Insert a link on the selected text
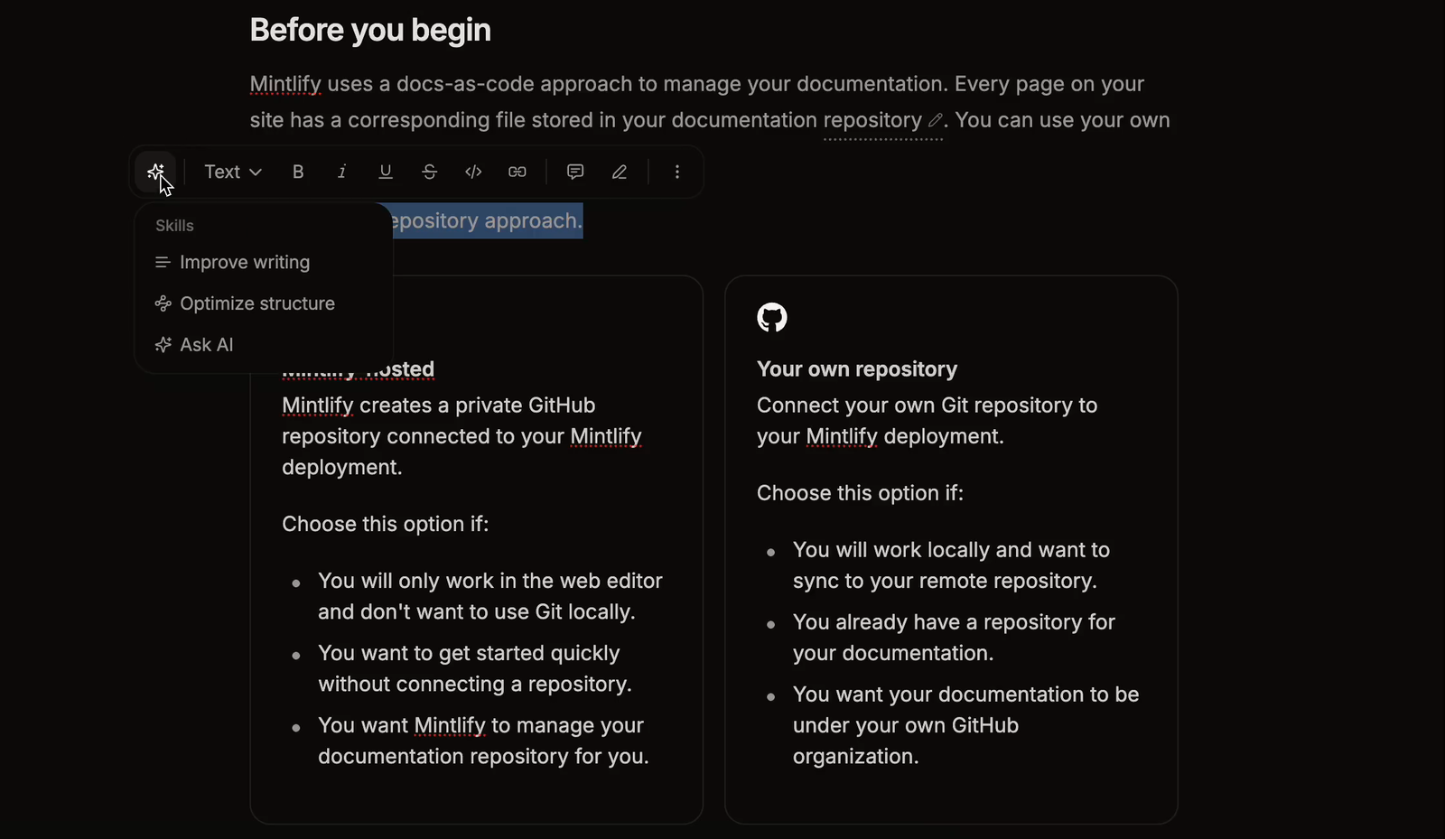The height and width of the screenshot is (839, 1445). point(517,172)
